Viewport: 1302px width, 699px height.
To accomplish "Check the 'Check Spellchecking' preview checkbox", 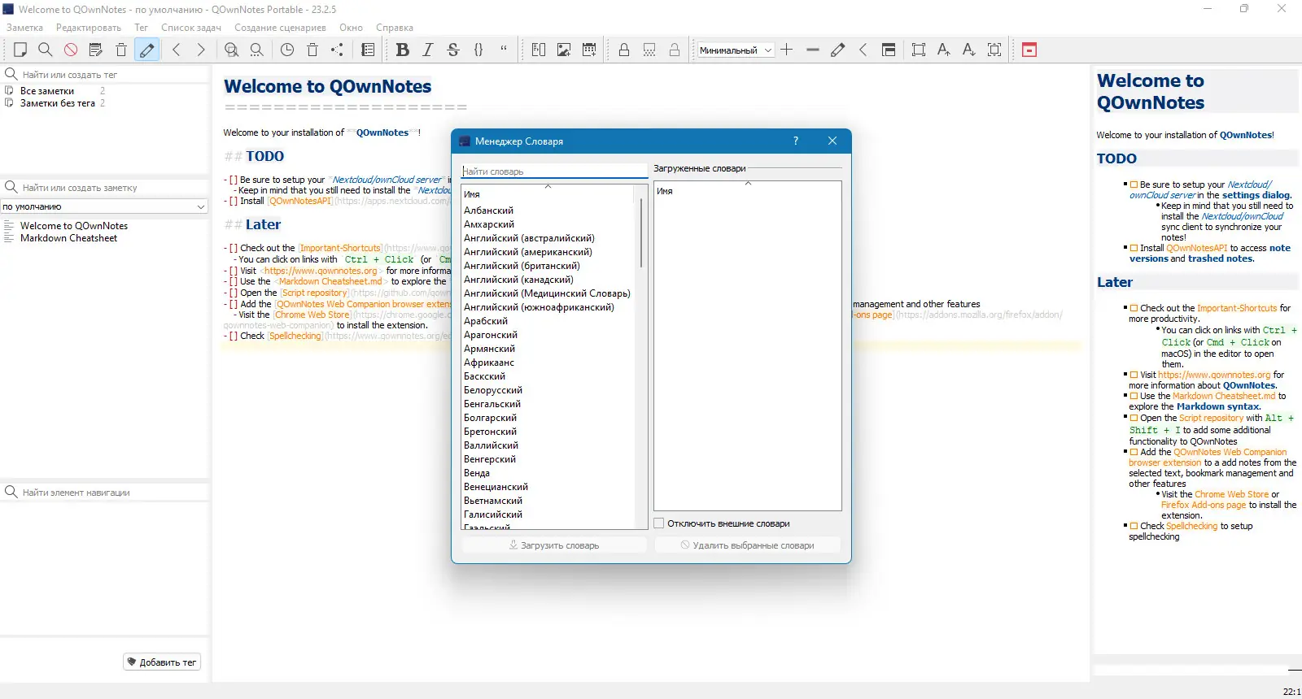I will pos(1134,526).
